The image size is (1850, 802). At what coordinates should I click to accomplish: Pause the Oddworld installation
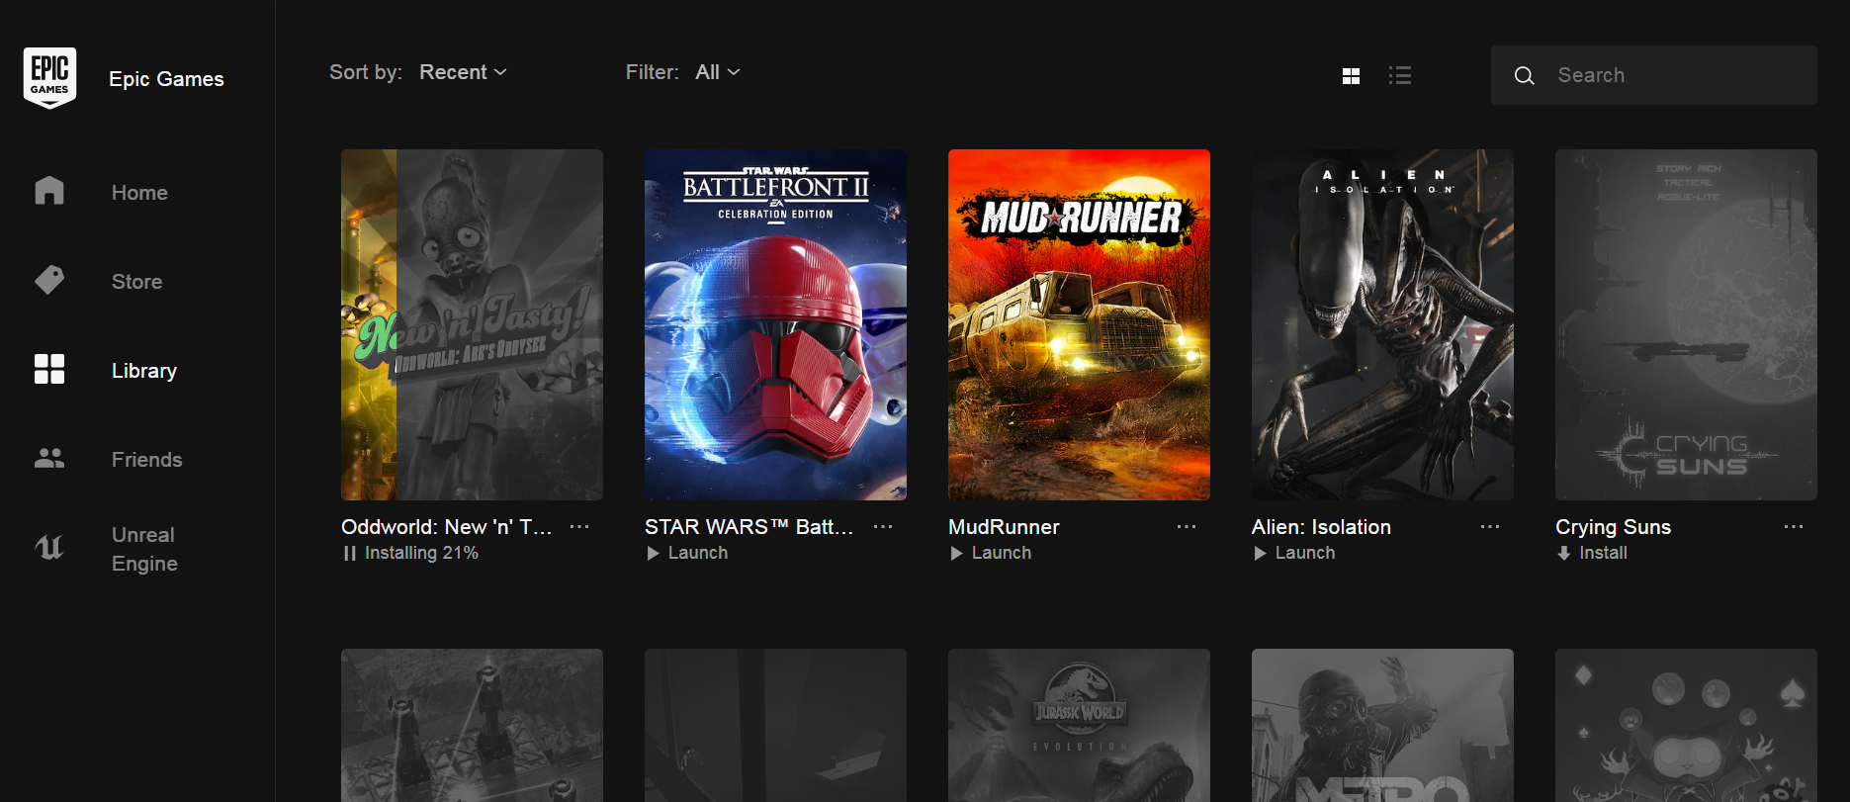(x=350, y=554)
